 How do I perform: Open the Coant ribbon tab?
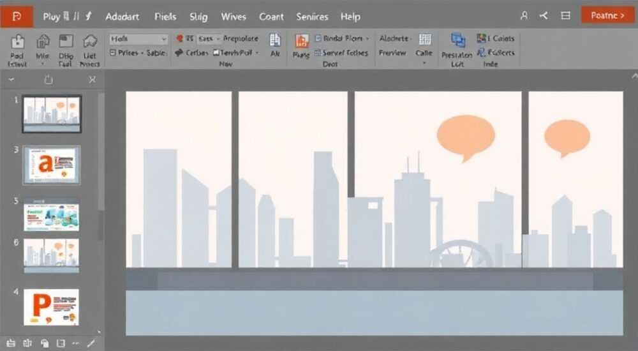pos(271,17)
